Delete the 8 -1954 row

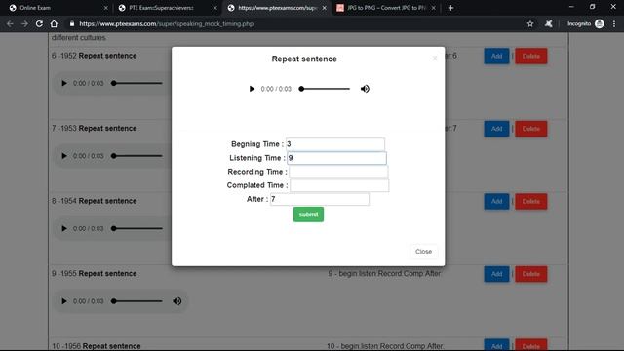(x=530, y=202)
